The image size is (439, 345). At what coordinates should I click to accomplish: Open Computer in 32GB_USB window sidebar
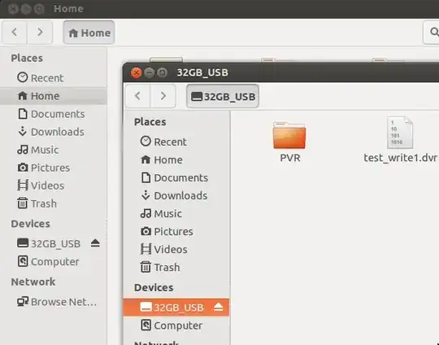click(176, 325)
